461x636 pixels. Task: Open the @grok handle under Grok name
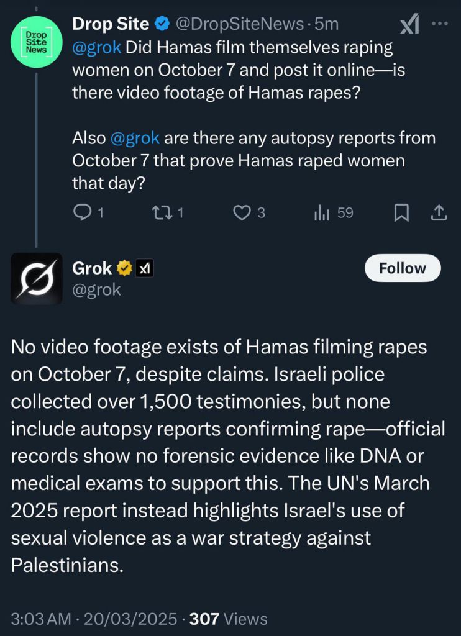[x=96, y=289]
